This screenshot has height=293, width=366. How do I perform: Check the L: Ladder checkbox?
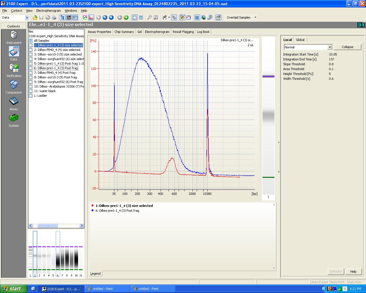pyautogui.click(x=31, y=96)
